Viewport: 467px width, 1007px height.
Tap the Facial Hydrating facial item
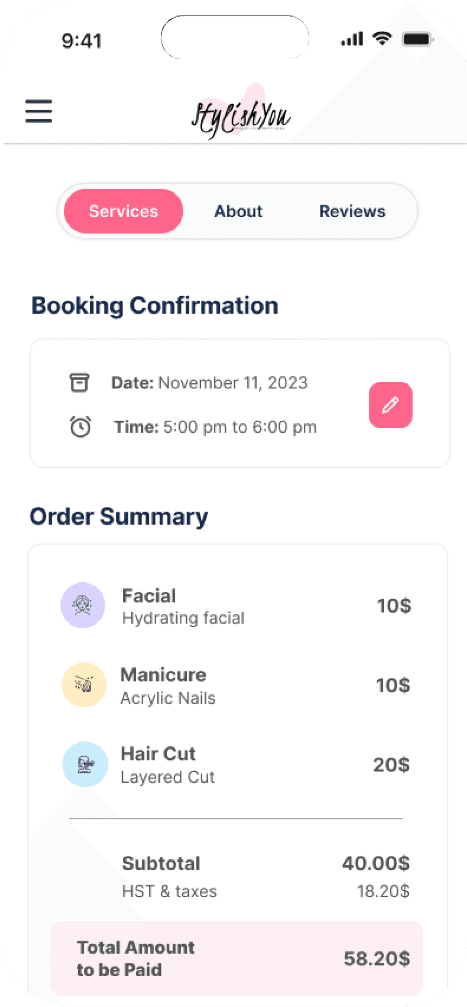[183, 606]
